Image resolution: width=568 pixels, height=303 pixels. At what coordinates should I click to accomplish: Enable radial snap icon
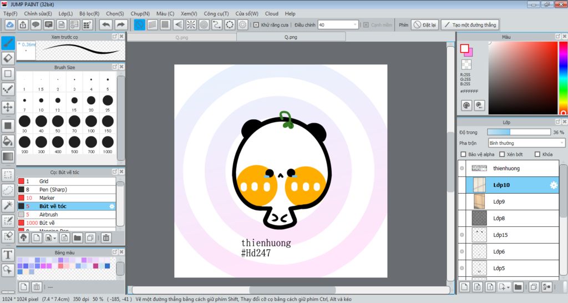tap(191, 25)
